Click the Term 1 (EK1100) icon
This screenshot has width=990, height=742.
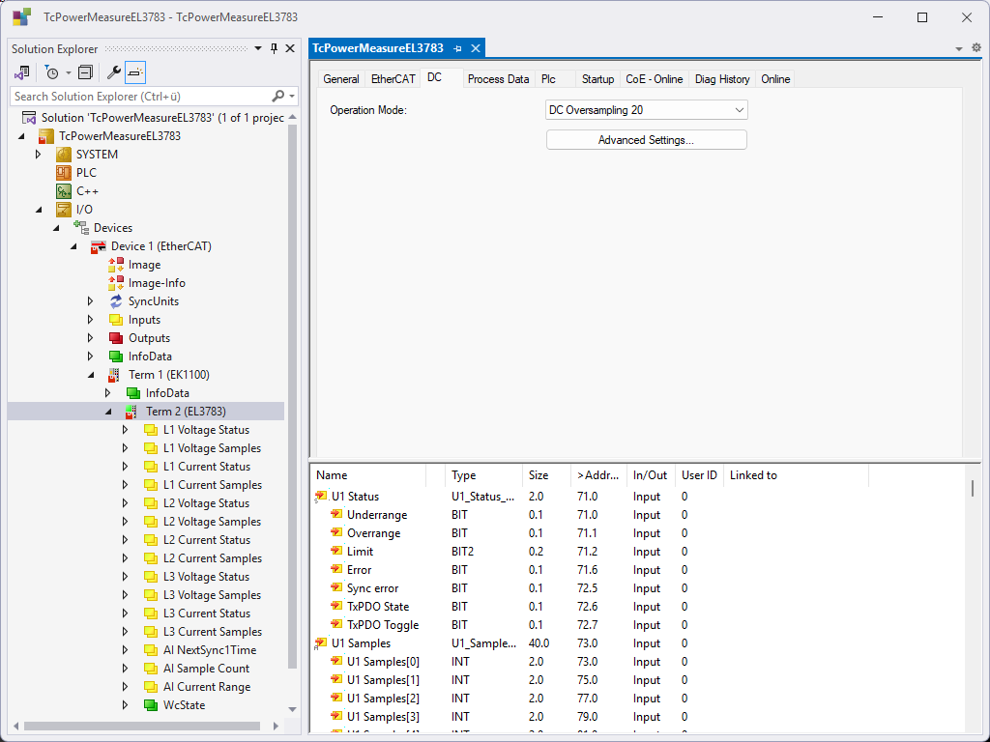tap(114, 375)
